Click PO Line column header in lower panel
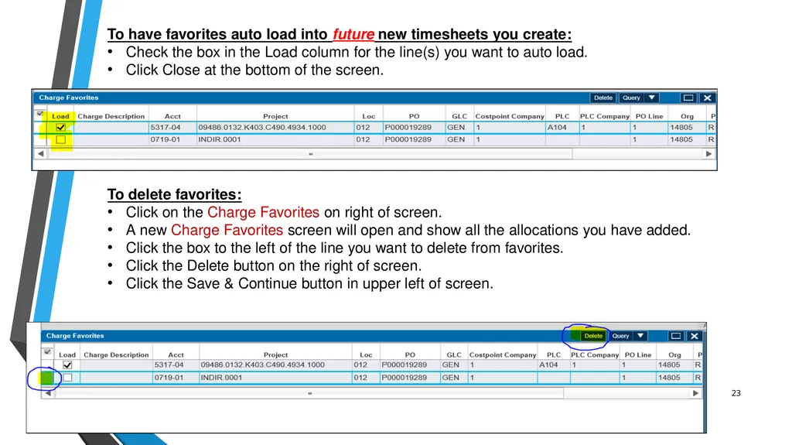This screenshot has height=445, width=792. tap(637, 355)
